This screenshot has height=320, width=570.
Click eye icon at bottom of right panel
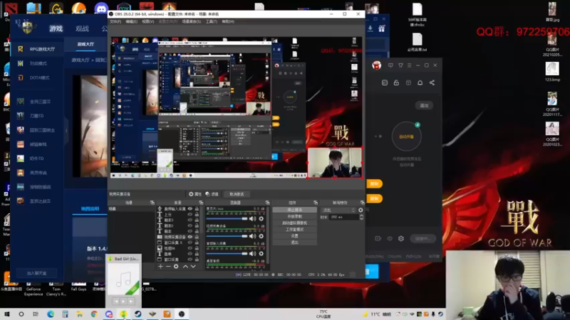tap(390, 239)
